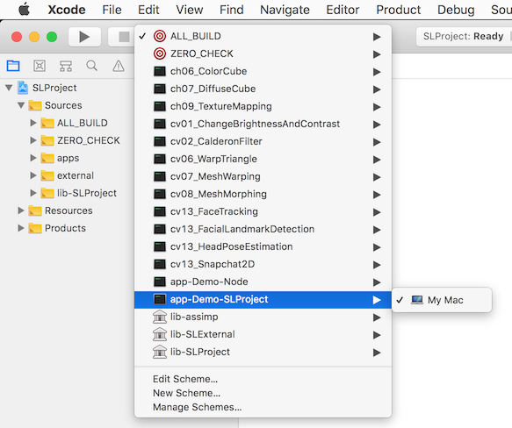The height and width of the screenshot is (428, 512).
Task: Open the Editor menu
Action: point(343,10)
